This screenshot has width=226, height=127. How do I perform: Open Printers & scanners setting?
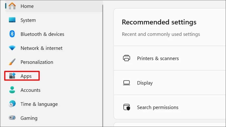[170, 58]
